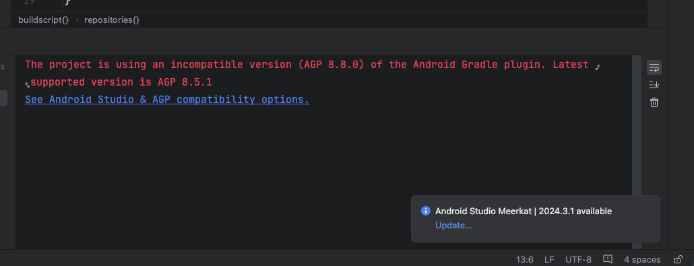This screenshot has width=694, height=266.
Task: Select the buildscript{} breadcrumb
Action: tap(43, 20)
